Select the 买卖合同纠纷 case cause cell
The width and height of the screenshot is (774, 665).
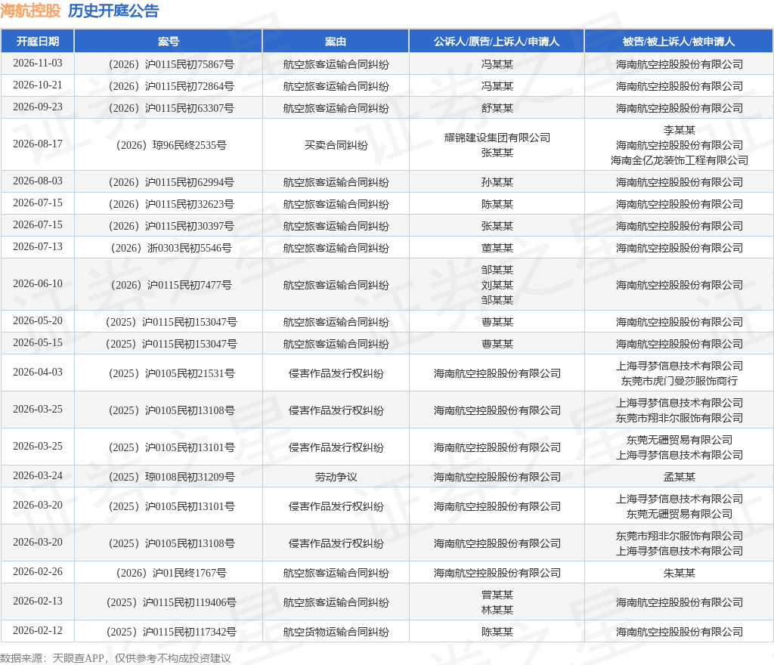click(336, 145)
